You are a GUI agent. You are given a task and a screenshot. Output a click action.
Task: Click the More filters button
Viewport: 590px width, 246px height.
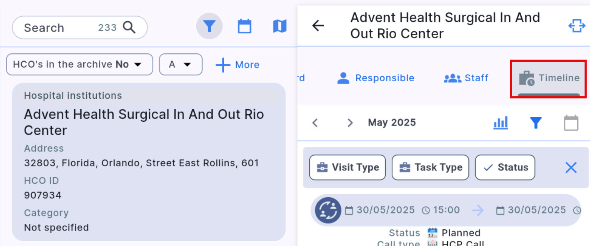pyautogui.click(x=237, y=65)
